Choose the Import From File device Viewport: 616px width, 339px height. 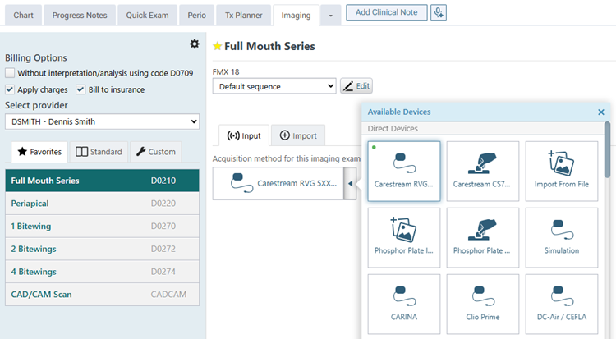tap(561, 171)
